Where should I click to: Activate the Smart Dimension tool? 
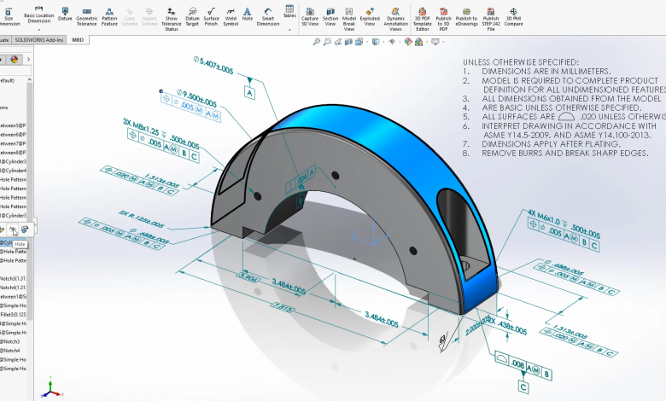pyautogui.click(x=267, y=17)
